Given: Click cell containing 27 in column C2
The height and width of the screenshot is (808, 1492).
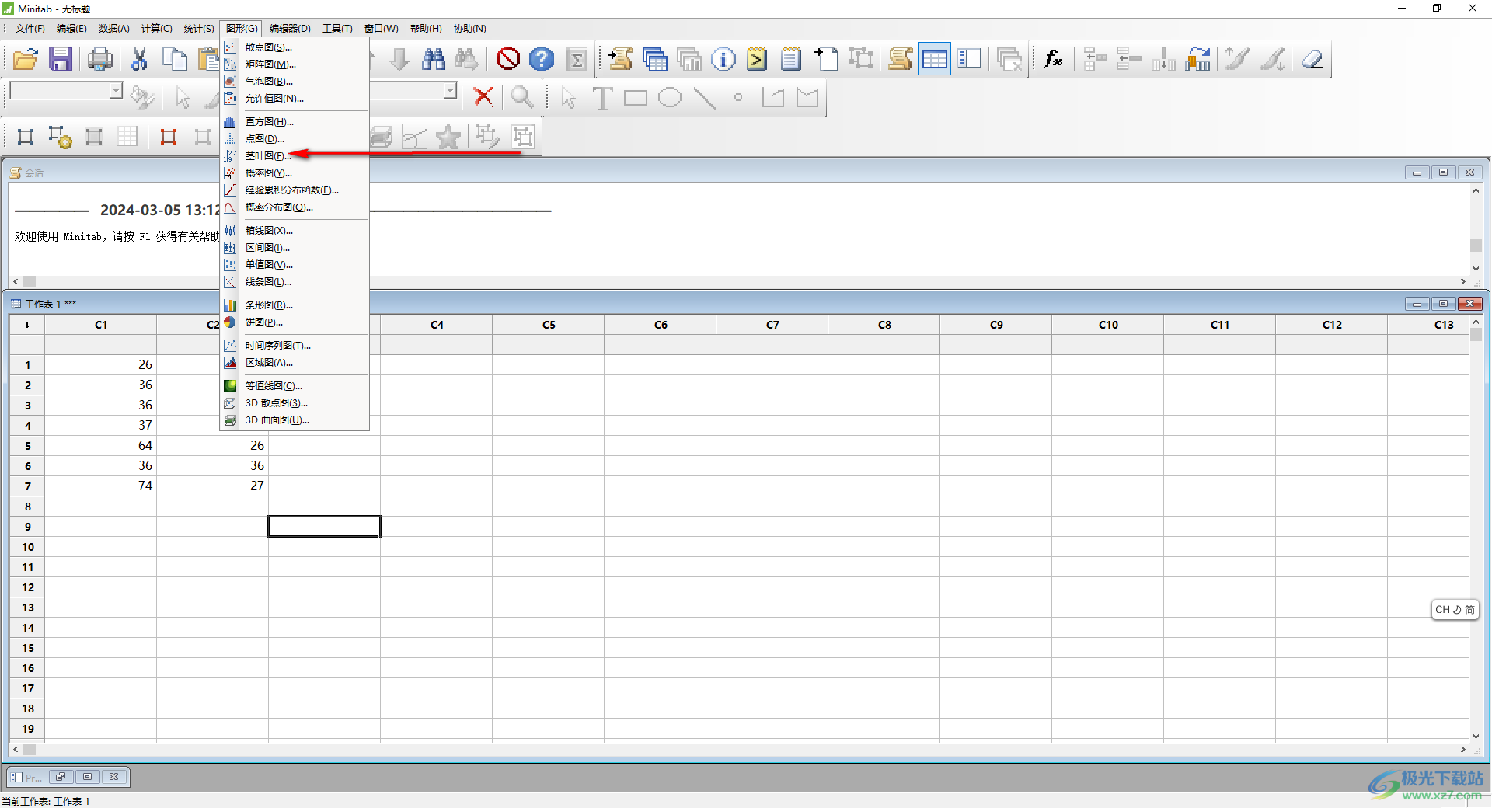Looking at the screenshot, I should [x=213, y=486].
